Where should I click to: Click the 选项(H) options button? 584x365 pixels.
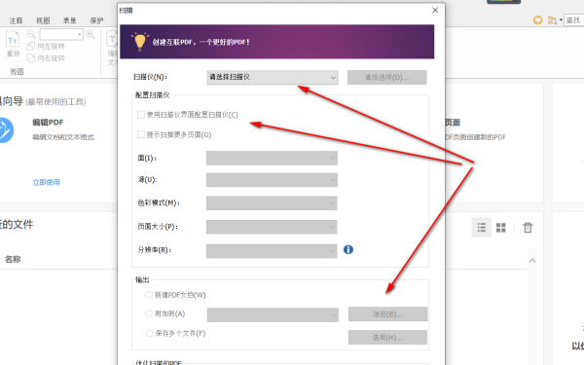387,338
